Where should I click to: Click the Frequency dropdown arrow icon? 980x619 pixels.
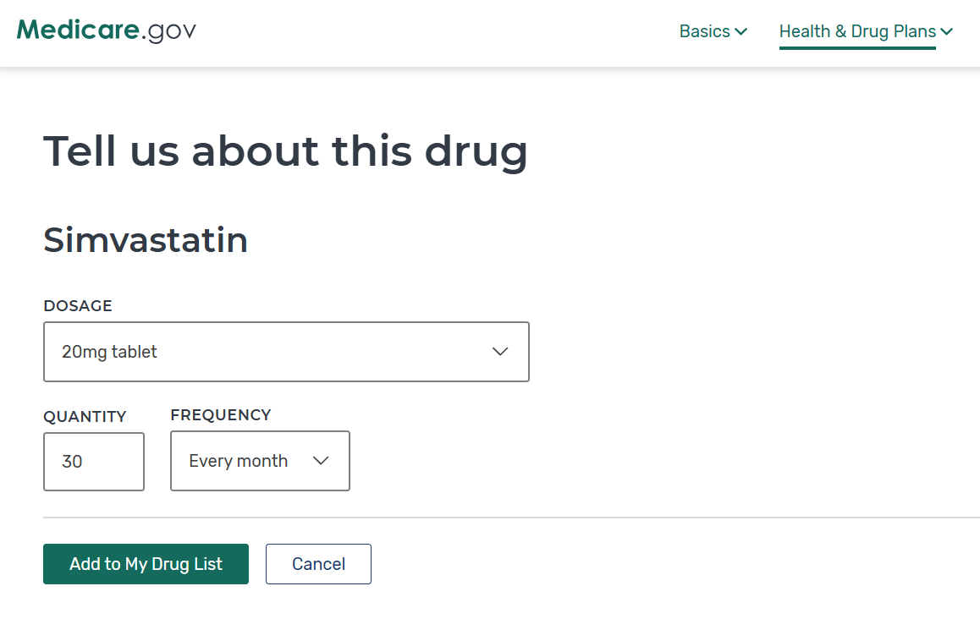(321, 461)
